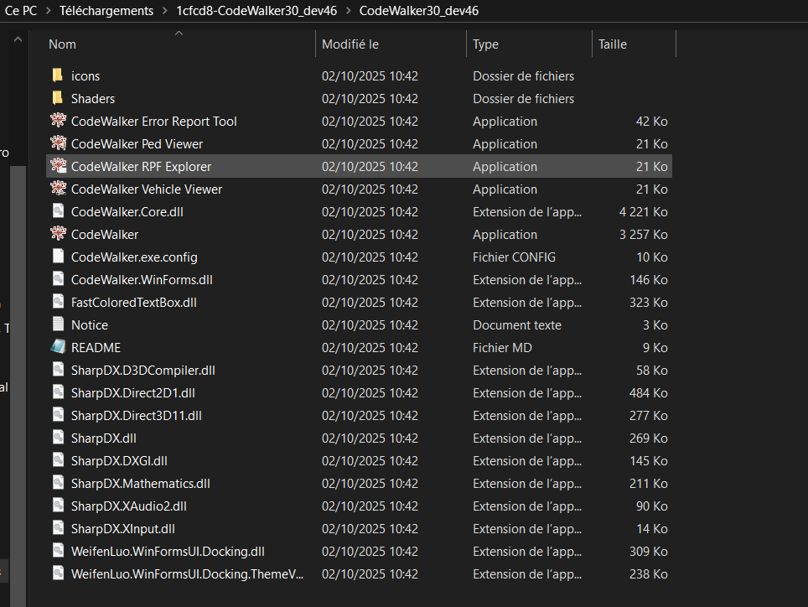The image size is (808, 607).
Task: Sort files by the Type column header
Action: tap(485, 44)
